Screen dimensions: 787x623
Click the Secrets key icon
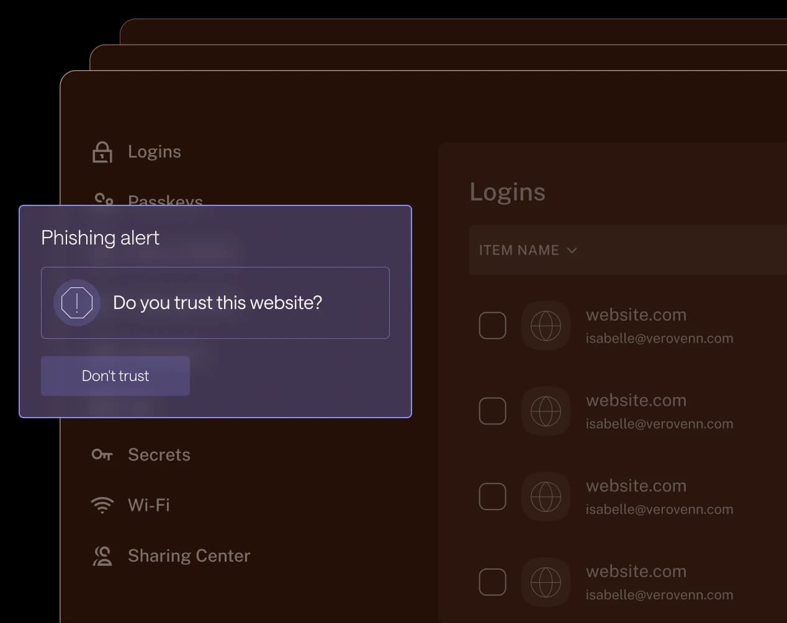(x=102, y=455)
